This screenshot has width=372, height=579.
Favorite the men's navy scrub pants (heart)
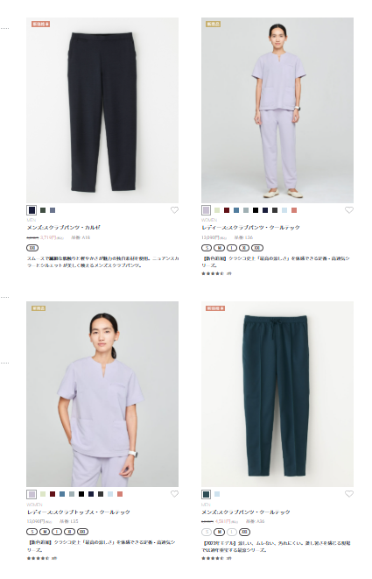click(174, 210)
